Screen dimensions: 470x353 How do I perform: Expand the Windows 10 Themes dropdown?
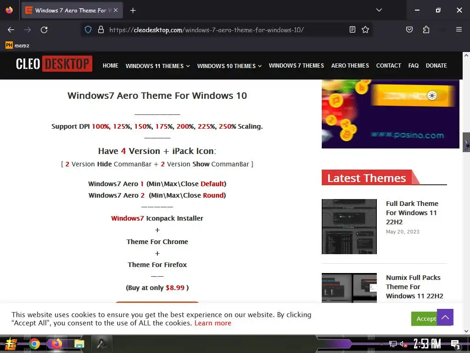point(229,66)
